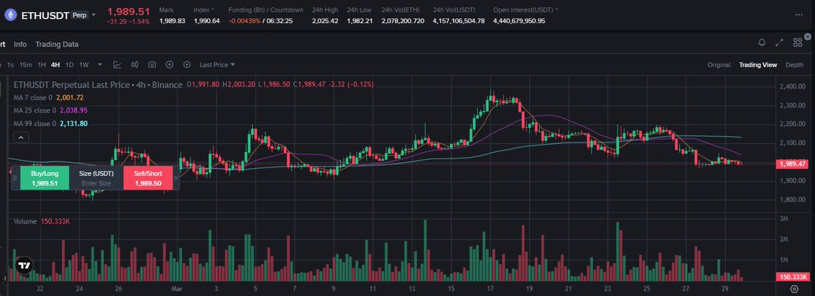Collapse the indicator legend with chevron button
Image resolution: width=815 pixels, height=296 pixels.
click(x=21, y=138)
